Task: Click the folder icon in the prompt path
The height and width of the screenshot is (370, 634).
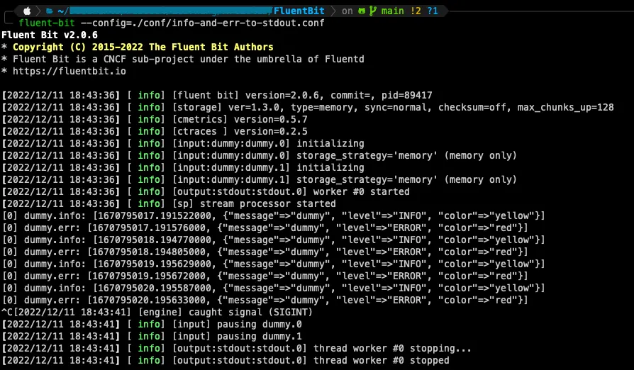Action: coord(50,11)
